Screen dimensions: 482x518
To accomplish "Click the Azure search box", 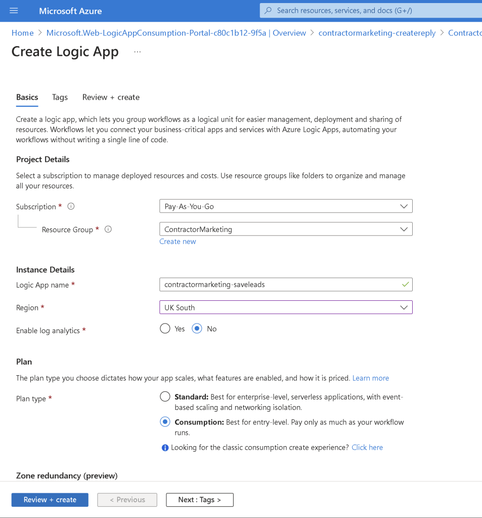I will point(371,11).
